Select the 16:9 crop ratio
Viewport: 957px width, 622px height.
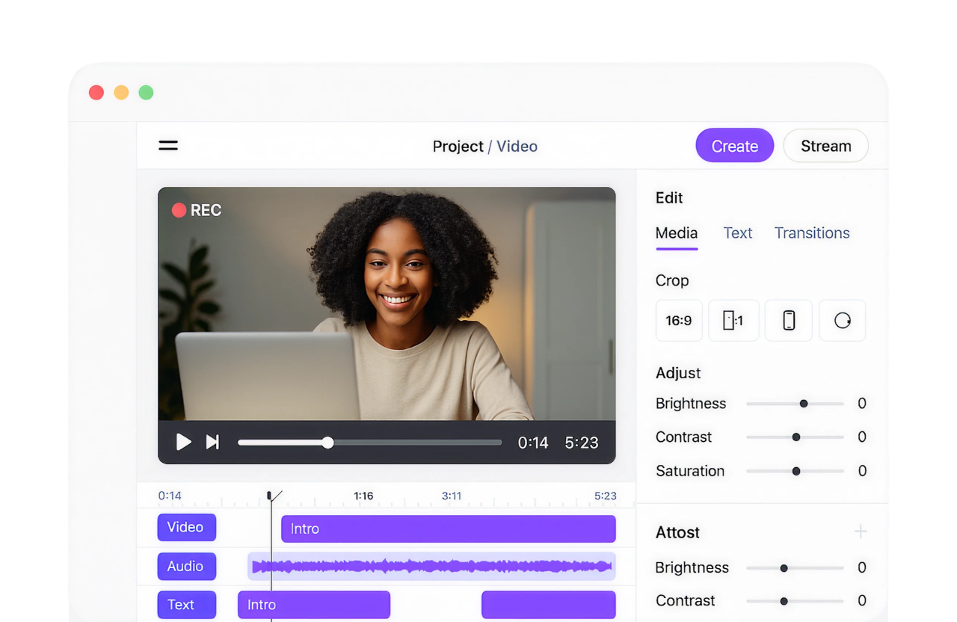tap(678, 320)
